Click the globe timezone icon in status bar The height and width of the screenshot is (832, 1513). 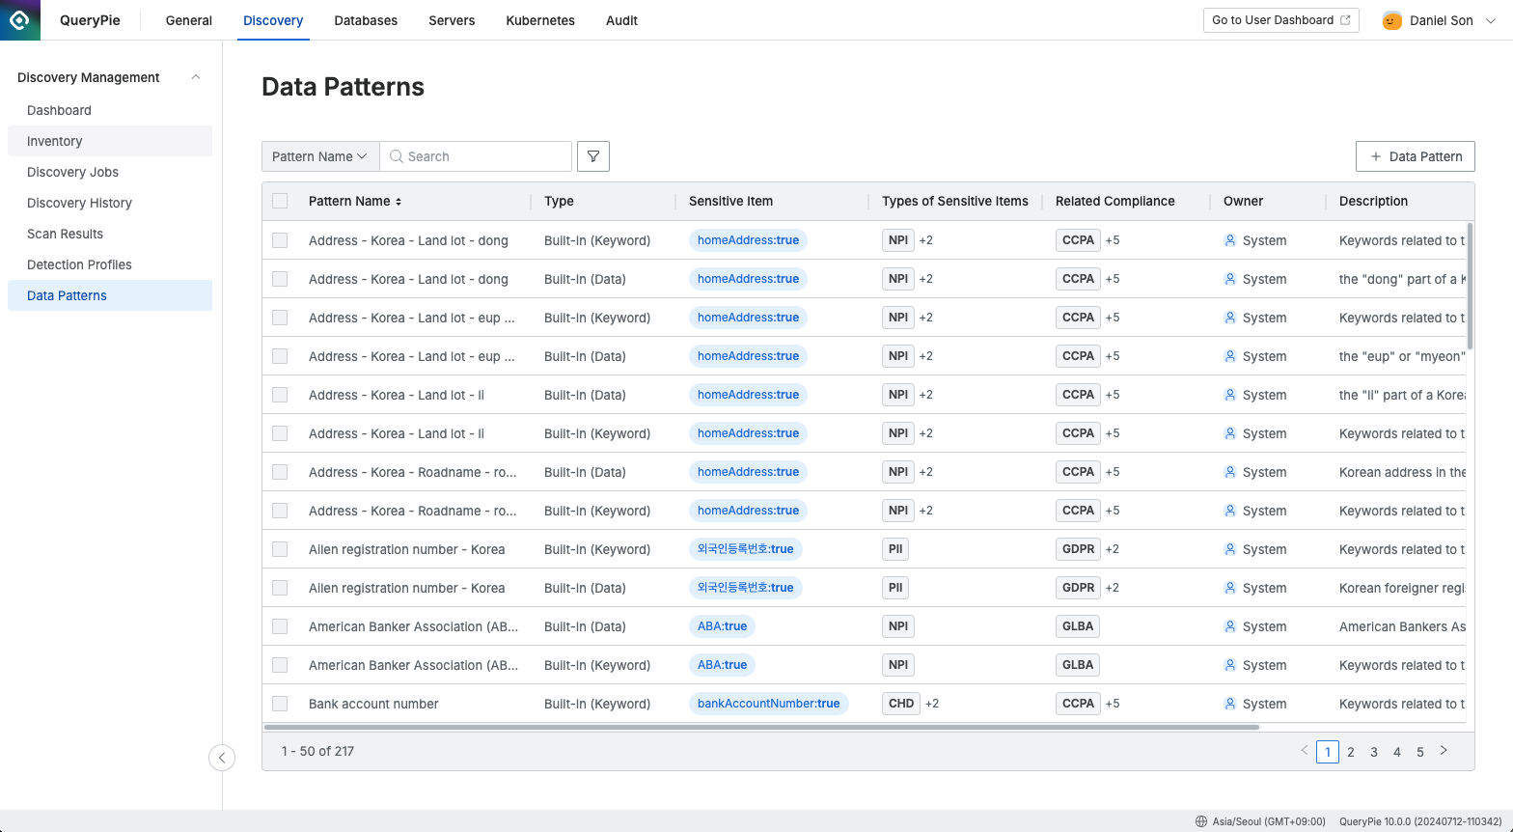click(1201, 821)
